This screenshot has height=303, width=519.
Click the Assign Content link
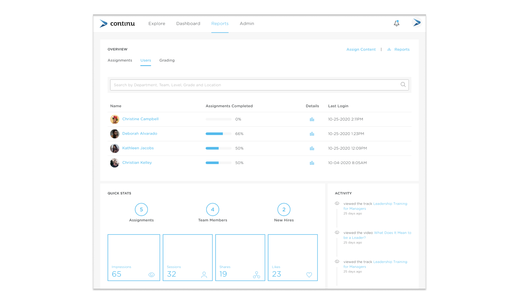pyautogui.click(x=361, y=49)
